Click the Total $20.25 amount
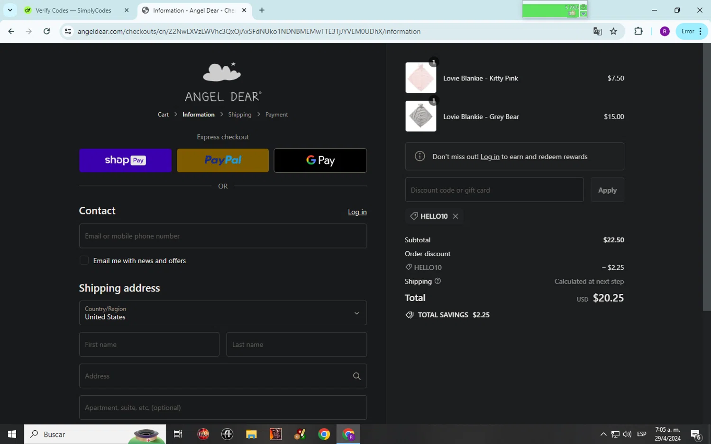This screenshot has width=711, height=444. (x=608, y=298)
